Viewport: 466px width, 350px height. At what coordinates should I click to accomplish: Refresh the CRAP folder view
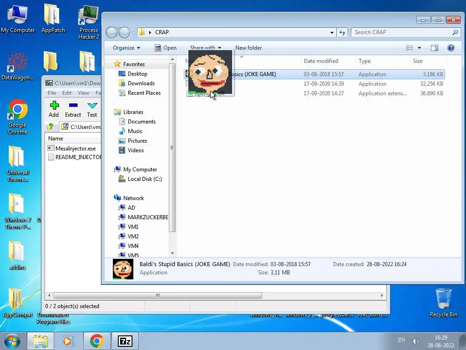pos(342,32)
